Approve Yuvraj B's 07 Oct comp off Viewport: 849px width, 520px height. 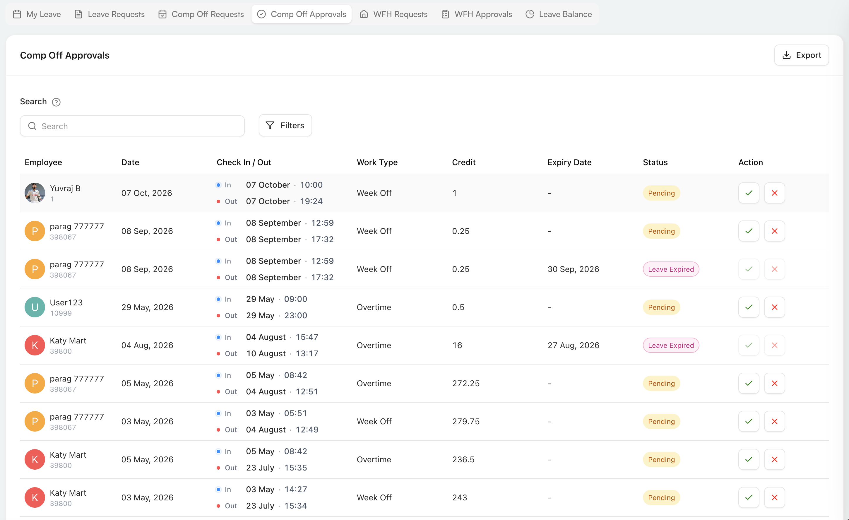pos(748,193)
